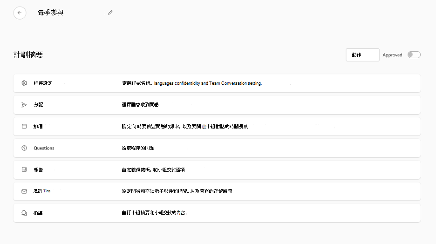The image size is (436, 244).
Task: Click the paper plane icon for 分配
Action: click(24, 105)
